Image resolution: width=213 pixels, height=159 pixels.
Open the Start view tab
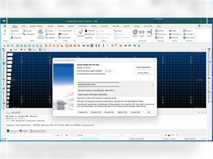[14, 50]
